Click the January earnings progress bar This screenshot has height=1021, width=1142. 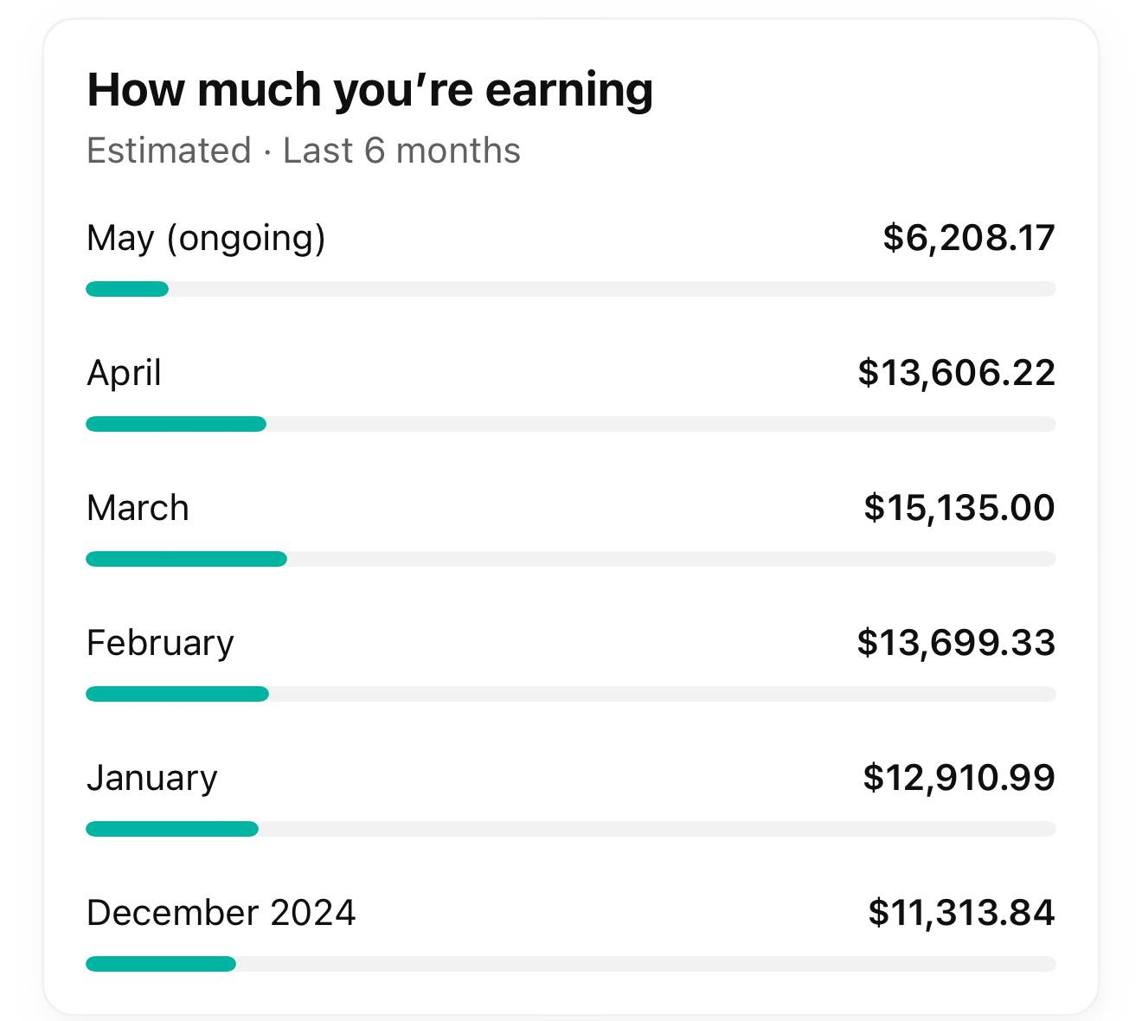point(571,829)
